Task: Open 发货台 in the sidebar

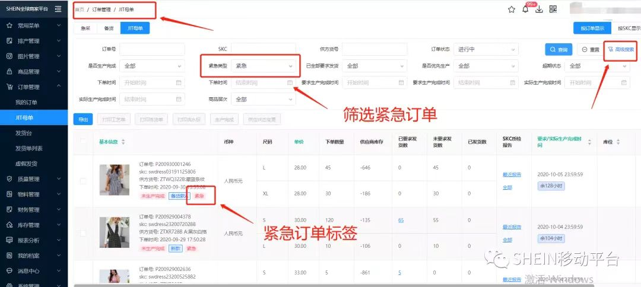Action: click(24, 133)
